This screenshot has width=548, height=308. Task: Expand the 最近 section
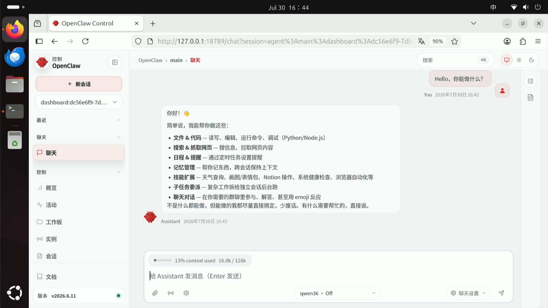79,120
